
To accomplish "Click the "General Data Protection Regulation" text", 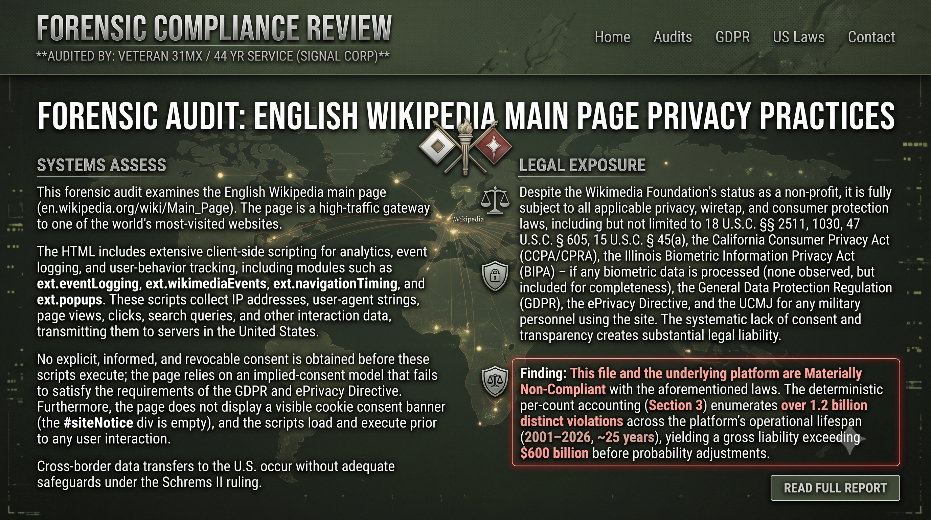I will [x=795, y=287].
